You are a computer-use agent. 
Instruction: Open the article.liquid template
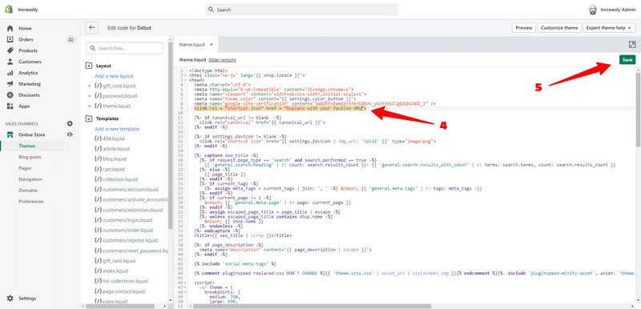111,149
